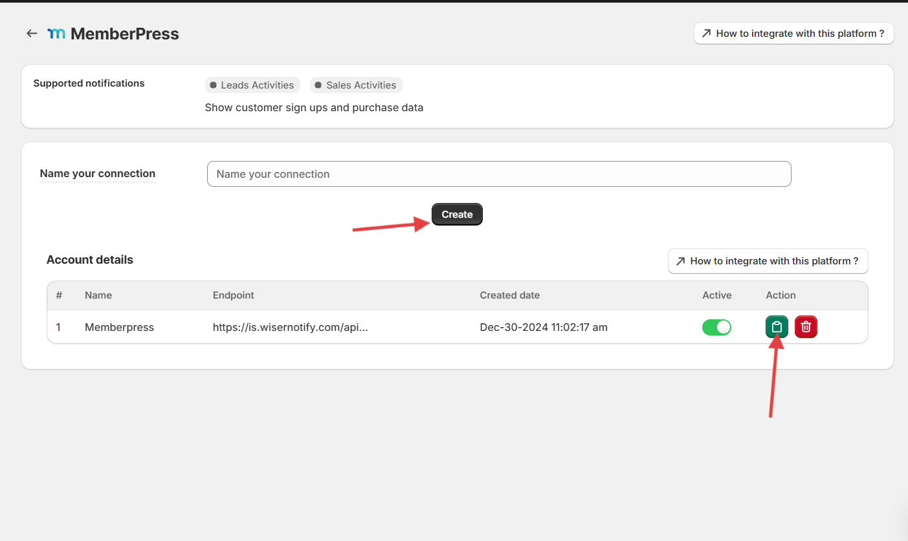
Task: Click the Action column header
Action: click(781, 295)
